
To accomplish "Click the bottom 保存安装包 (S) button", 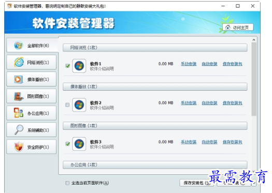I will [197, 183].
